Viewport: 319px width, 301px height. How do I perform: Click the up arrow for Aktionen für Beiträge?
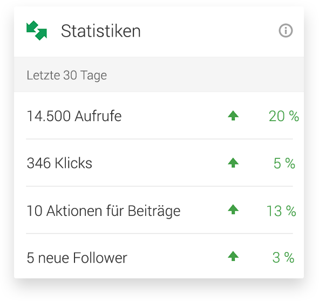(x=233, y=209)
